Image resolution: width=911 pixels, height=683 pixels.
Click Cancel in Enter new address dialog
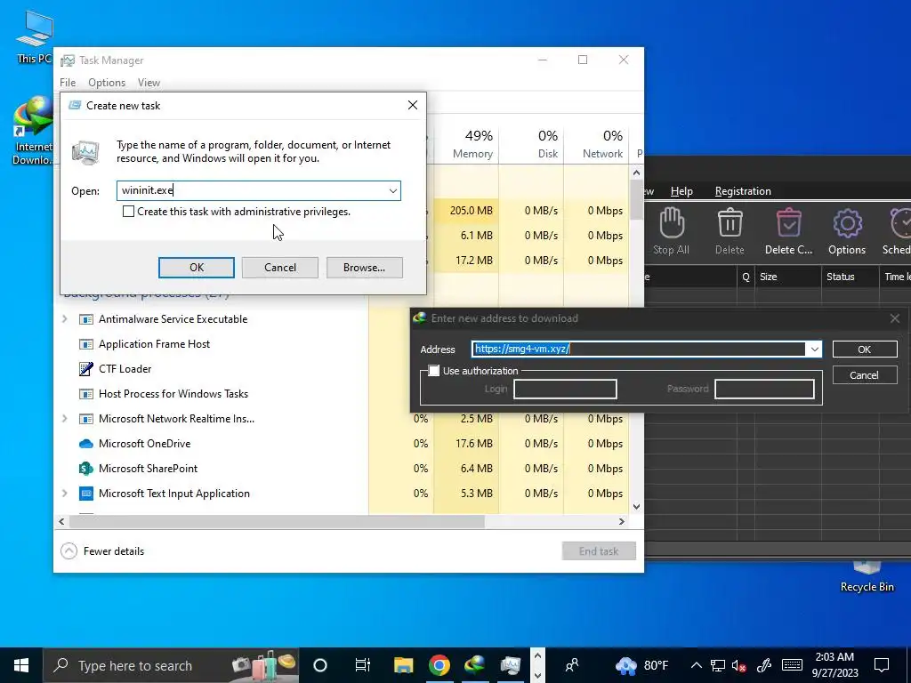point(865,375)
